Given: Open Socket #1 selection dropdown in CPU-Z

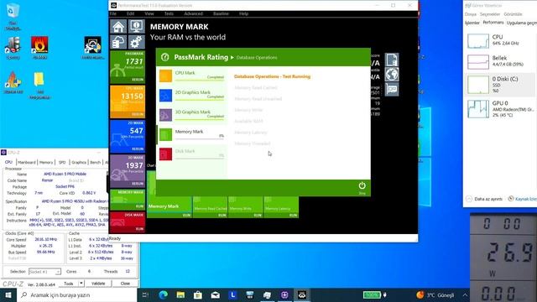Looking at the screenshot, I should pos(44,272).
